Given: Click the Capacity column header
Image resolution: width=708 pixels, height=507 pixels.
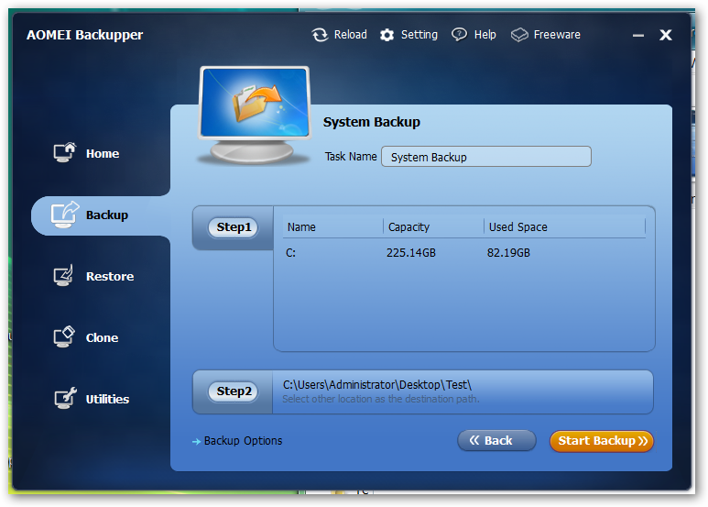Looking at the screenshot, I should pyautogui.click(x=408, y=227).
